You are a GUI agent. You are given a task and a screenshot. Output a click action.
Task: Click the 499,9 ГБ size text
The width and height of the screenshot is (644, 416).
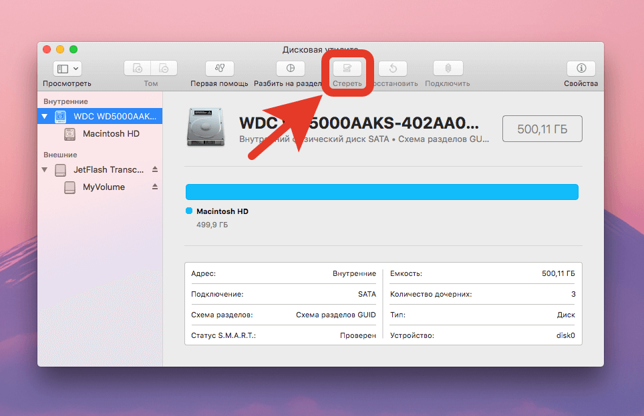(212, 225)
